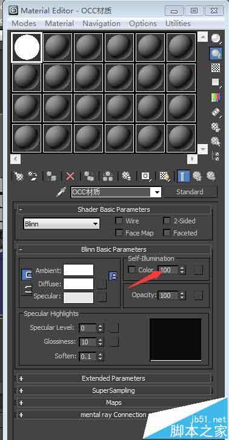Expand the SuperSampling rollout
The width and height of the screenshot is (229, 440).
pyautogui.click(x=114, y=390)
